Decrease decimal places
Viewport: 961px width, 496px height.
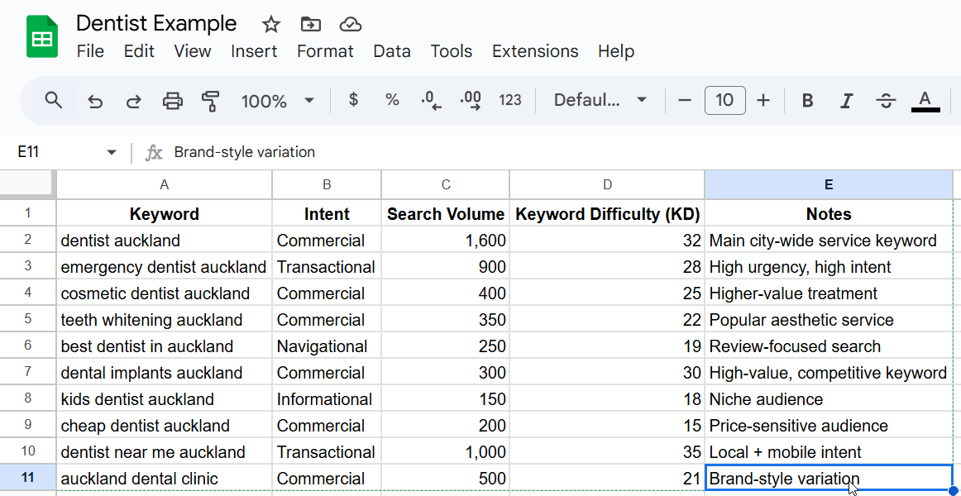[x=432, y=100]
